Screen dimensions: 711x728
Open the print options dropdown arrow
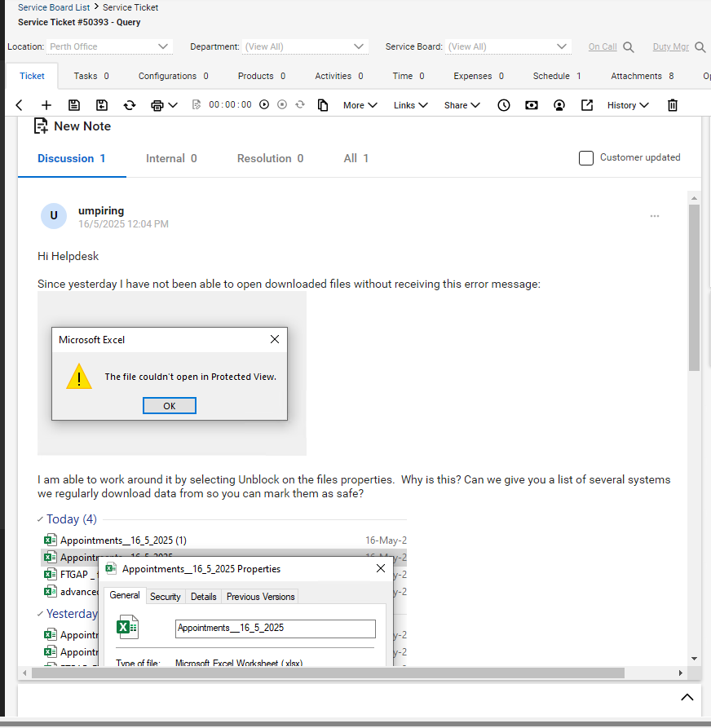(x=173, y=105)
